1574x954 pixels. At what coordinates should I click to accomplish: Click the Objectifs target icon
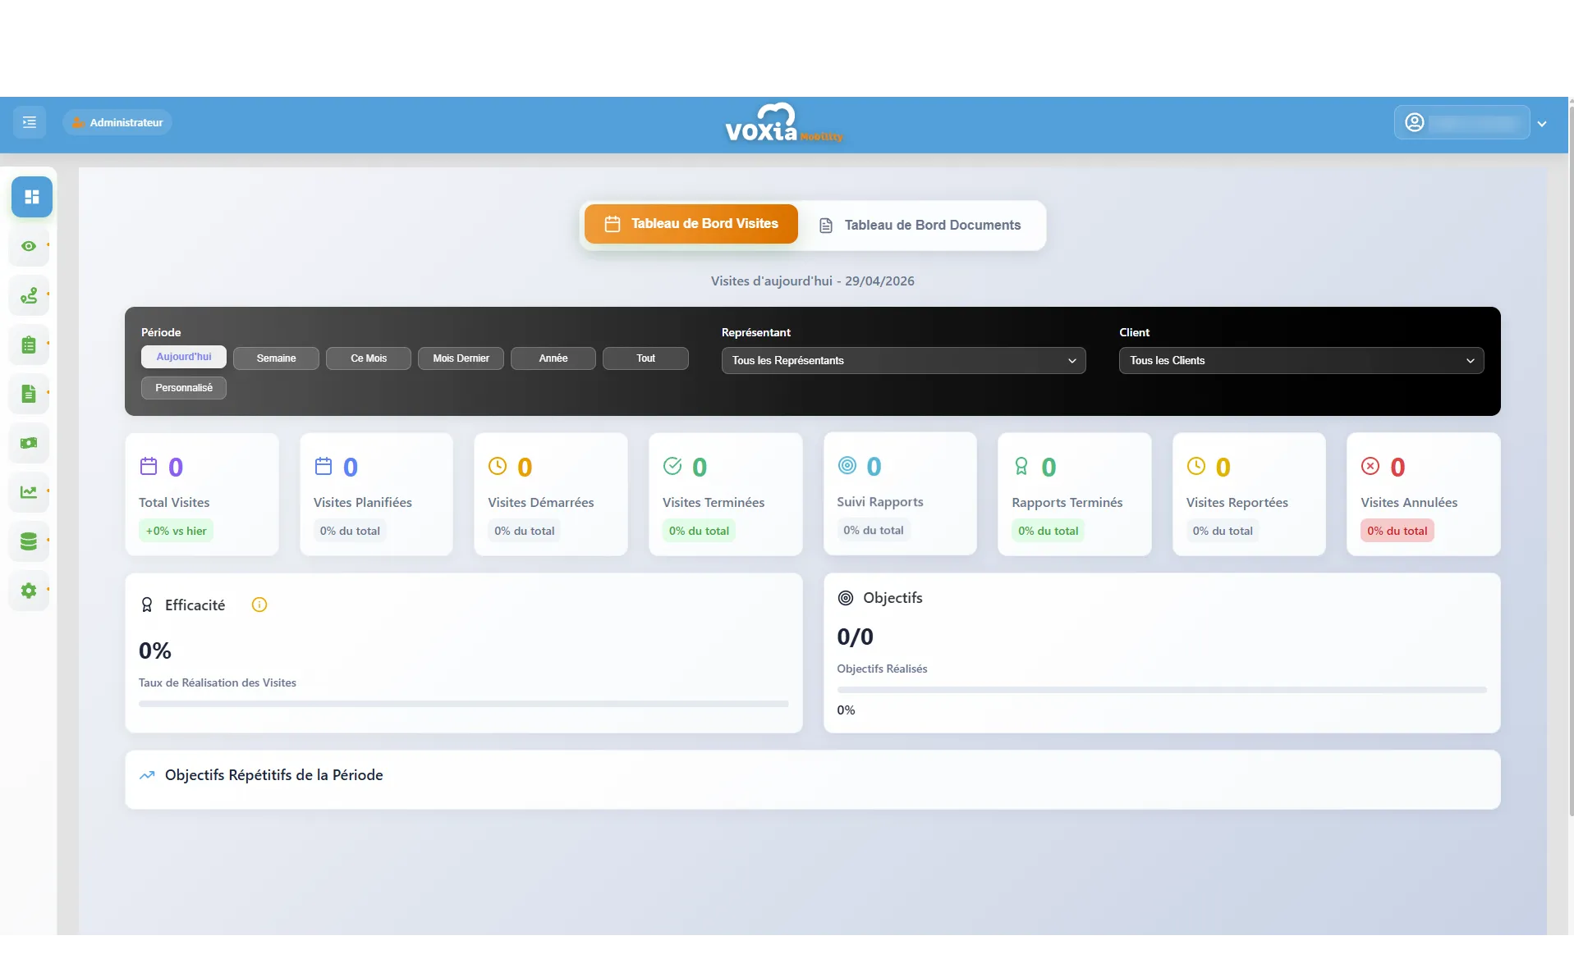(846, 598)
